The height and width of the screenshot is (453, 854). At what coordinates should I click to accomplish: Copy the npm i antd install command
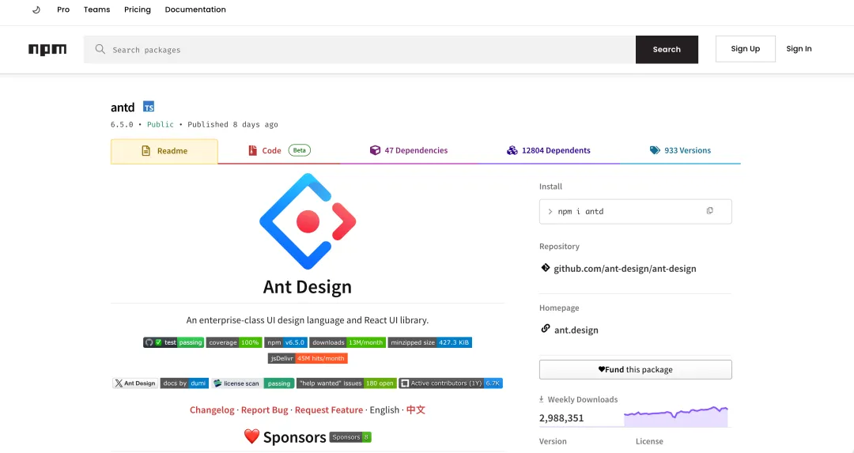coord(709,211)
